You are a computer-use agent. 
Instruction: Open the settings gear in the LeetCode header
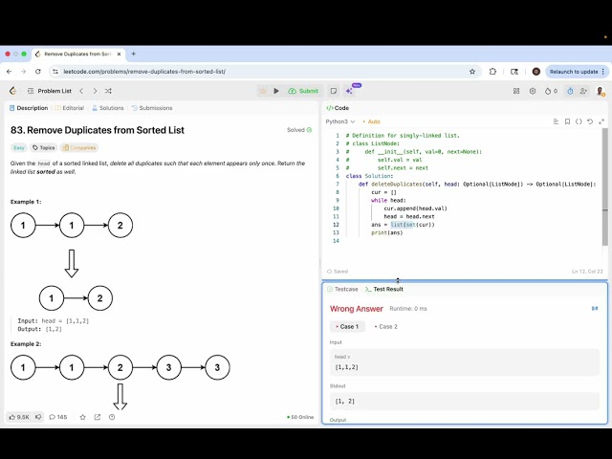533,91
